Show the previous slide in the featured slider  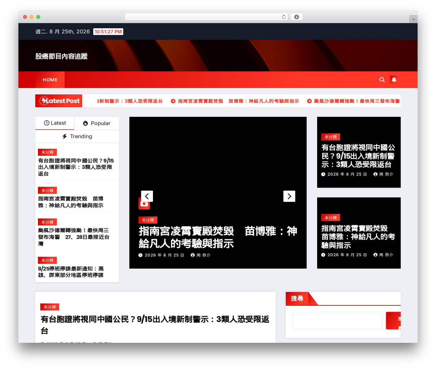click(147, 196)
